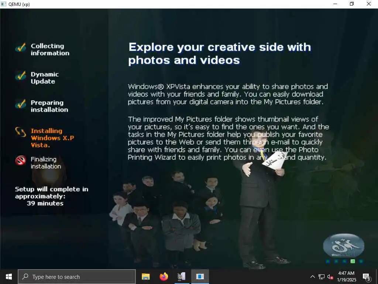Click the checkmark icon beside Dynamic Update

pyautogui.click(x=21, y=75)
